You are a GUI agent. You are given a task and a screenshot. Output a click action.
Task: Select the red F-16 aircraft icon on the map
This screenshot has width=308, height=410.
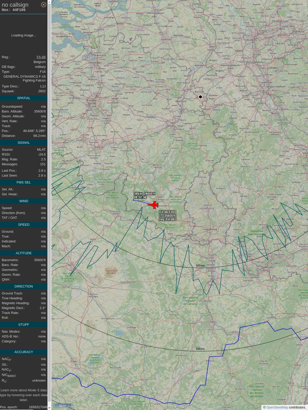coord(154,205)
